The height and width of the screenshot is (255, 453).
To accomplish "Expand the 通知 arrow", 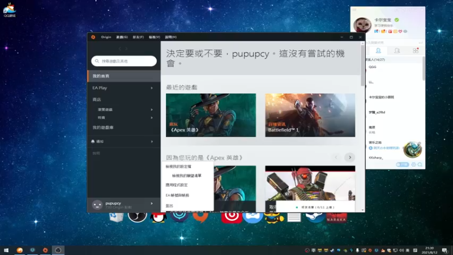I will (152, 141).
